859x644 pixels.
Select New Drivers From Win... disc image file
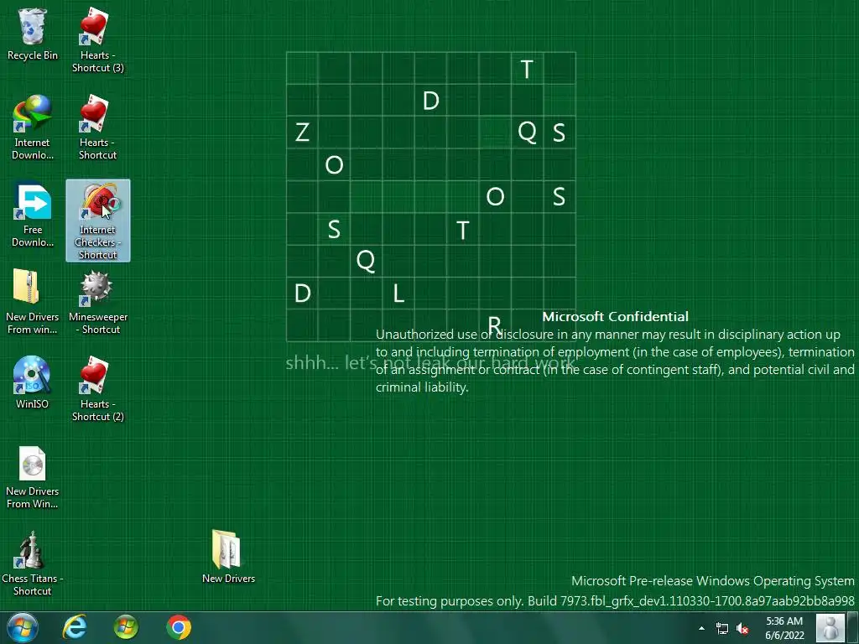click(33, 476)
